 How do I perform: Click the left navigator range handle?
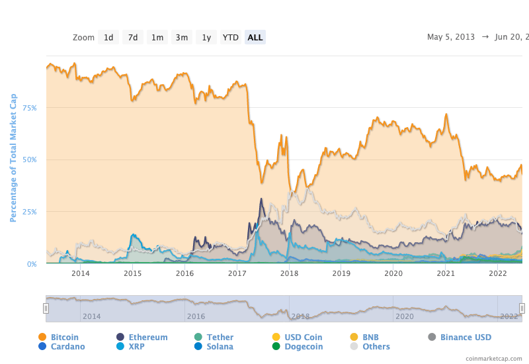click(46, 308)
